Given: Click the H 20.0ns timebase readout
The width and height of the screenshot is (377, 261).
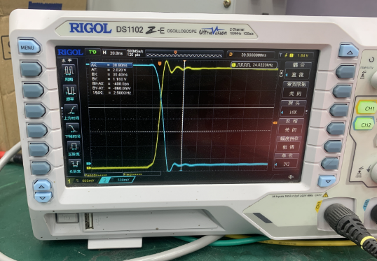Looking at the screenshot, I should click(x=114, y=52).
